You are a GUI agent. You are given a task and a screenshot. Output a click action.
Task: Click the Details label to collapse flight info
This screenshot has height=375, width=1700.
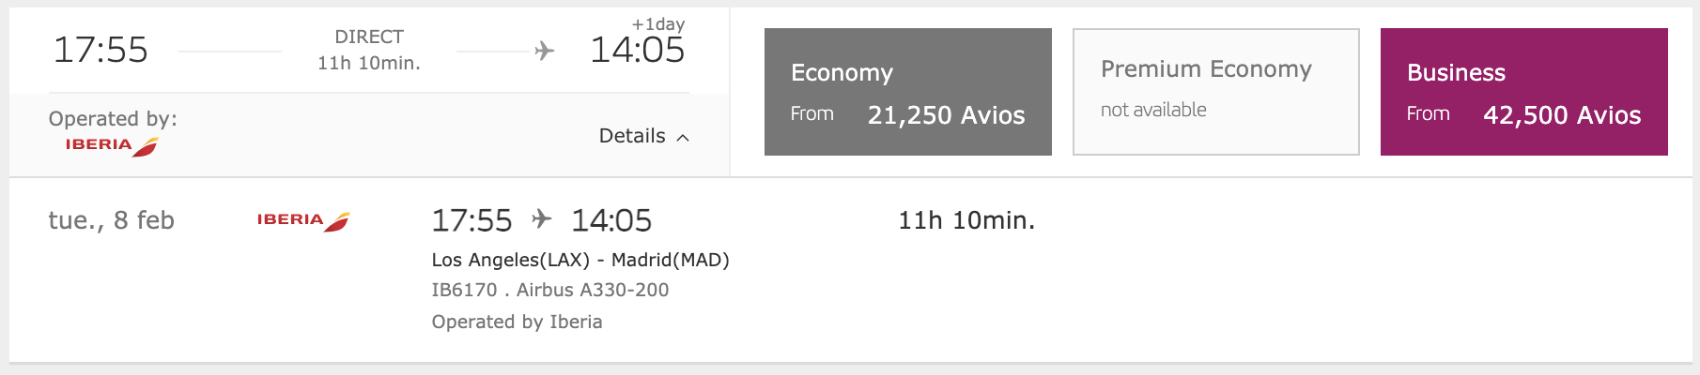tap(632, 136)
